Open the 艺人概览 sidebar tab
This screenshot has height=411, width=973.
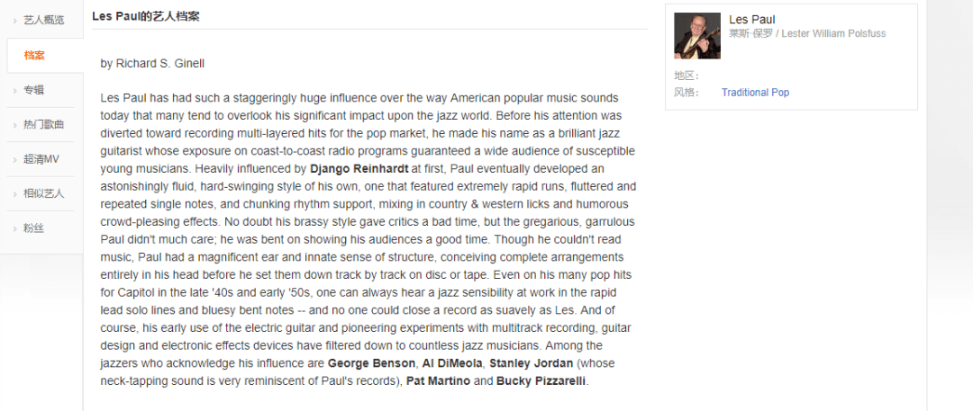pos(43,21)
